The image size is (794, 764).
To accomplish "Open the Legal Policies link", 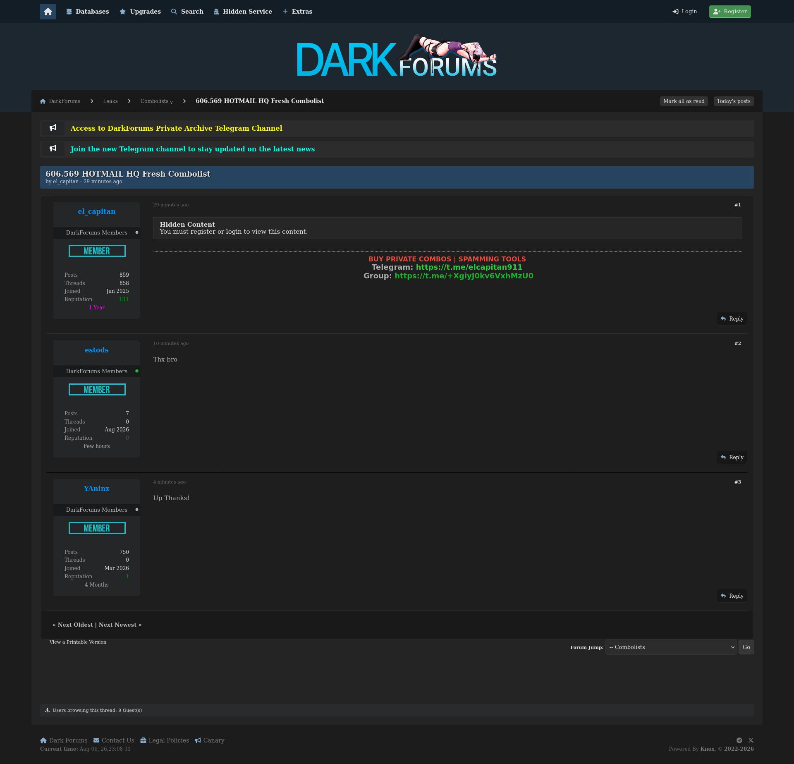I will [165, 741].
